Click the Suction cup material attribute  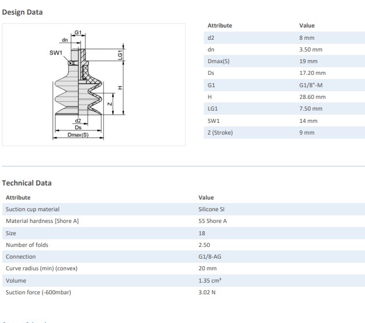(32, 209)
